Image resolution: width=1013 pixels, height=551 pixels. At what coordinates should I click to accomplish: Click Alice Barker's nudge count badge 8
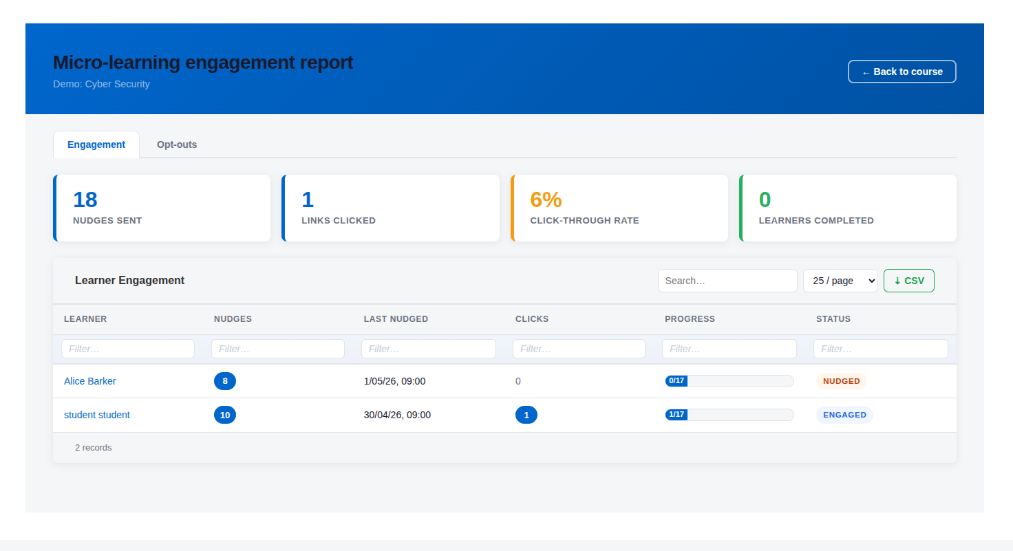225,381
